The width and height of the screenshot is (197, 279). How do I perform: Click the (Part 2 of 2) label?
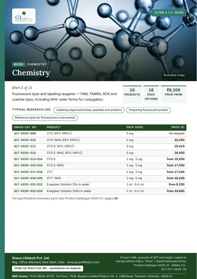pos(22,87)
